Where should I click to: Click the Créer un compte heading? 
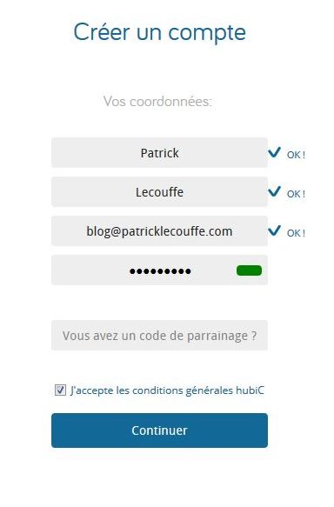pyautogui.click(x=160, y=32)
